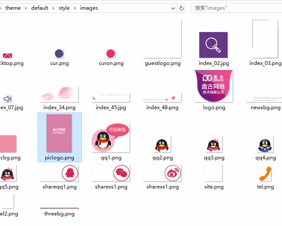The height and width of the screenshot is (226, 282).
Task: Click the qq4.png file name label
Action: click(x=266, y=158)
